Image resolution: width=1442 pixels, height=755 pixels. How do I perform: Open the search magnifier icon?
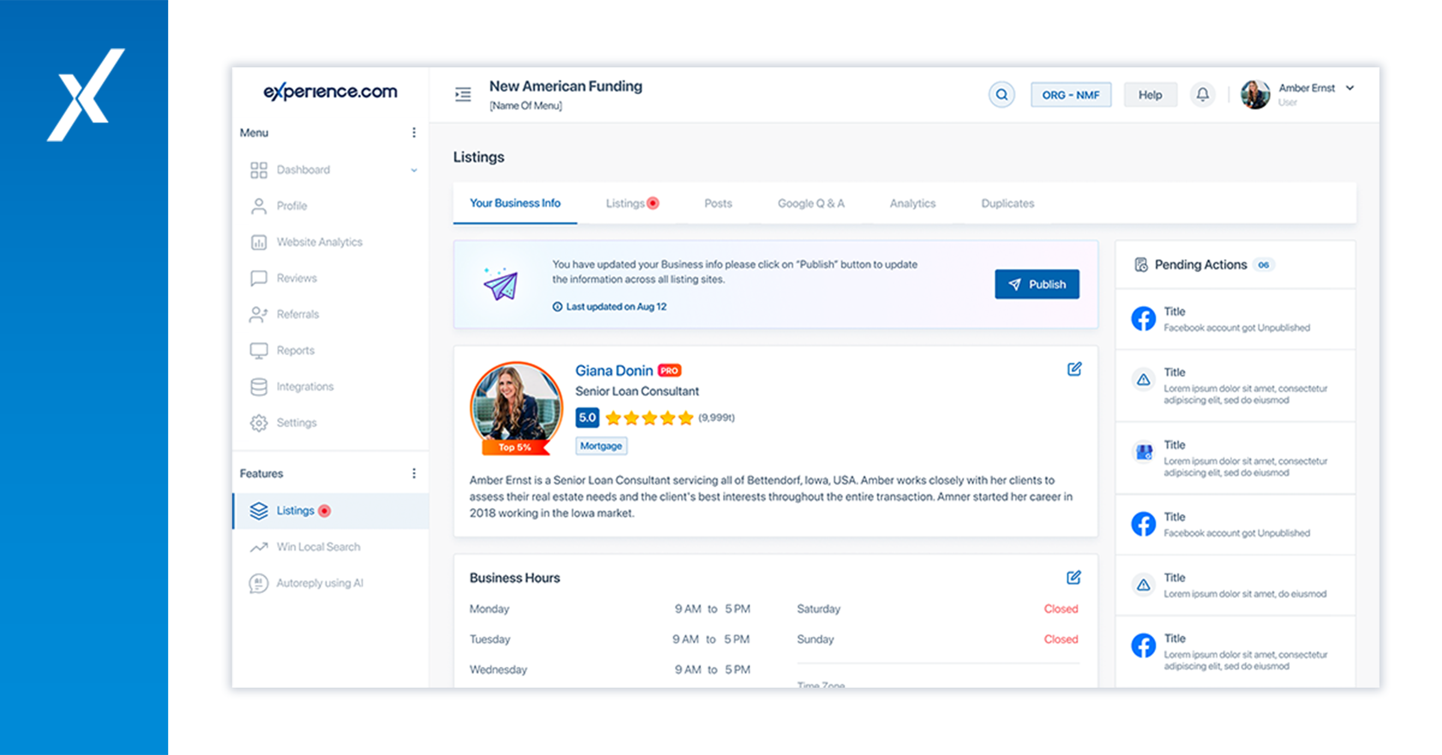[1001, 94]
